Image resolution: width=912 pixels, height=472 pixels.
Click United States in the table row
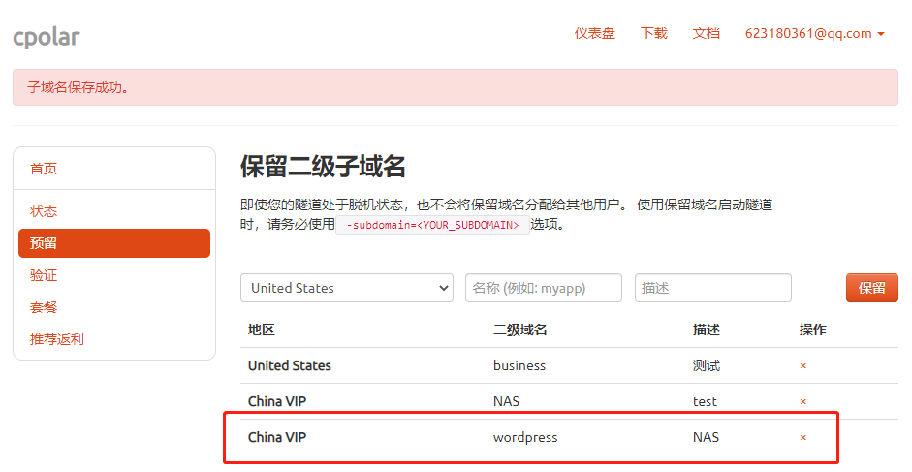pos(290,365)
